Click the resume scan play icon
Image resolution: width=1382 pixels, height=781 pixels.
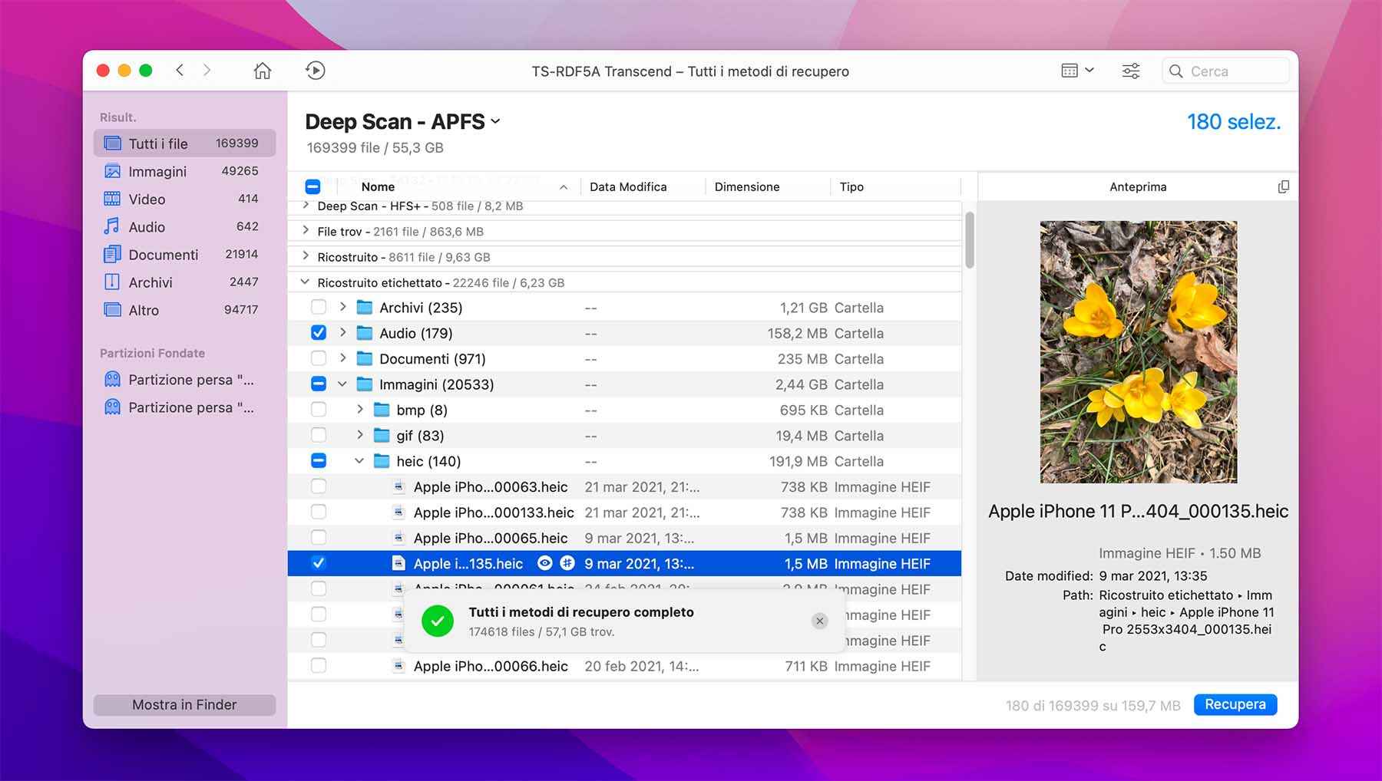tap(315, 71)
